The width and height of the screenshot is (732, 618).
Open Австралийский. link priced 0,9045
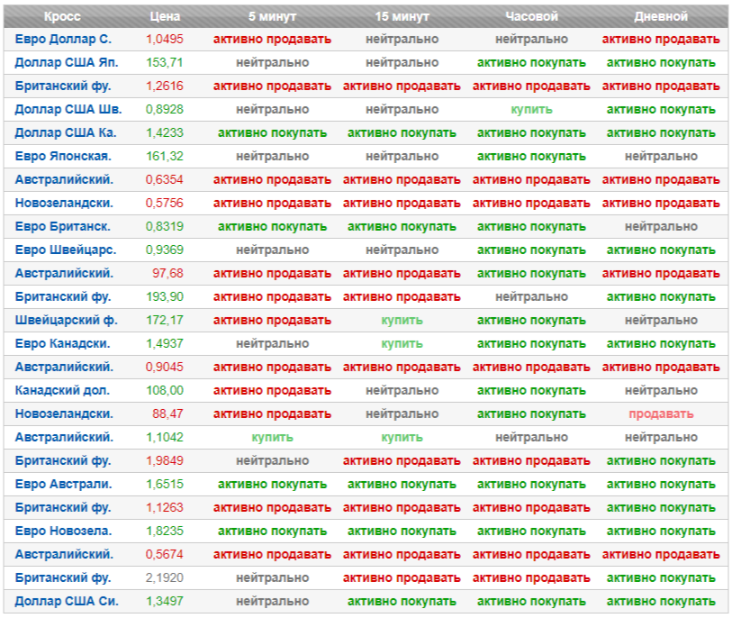click(x=64, y=367)
